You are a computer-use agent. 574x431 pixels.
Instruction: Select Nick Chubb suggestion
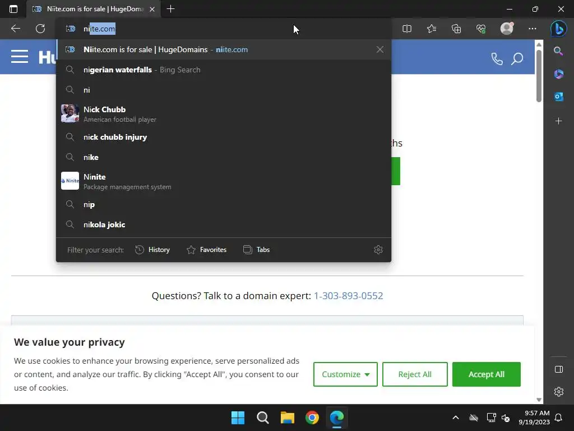tap(224, 113)
